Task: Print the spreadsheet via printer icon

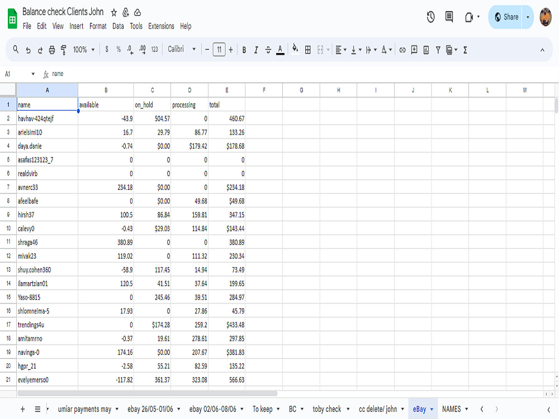Action: (x=51, y=50)
